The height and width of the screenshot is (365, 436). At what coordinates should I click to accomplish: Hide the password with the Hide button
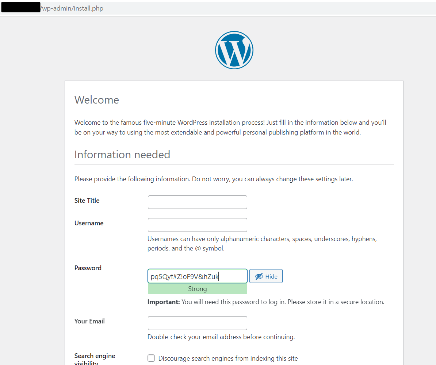[x=266, y=276]
